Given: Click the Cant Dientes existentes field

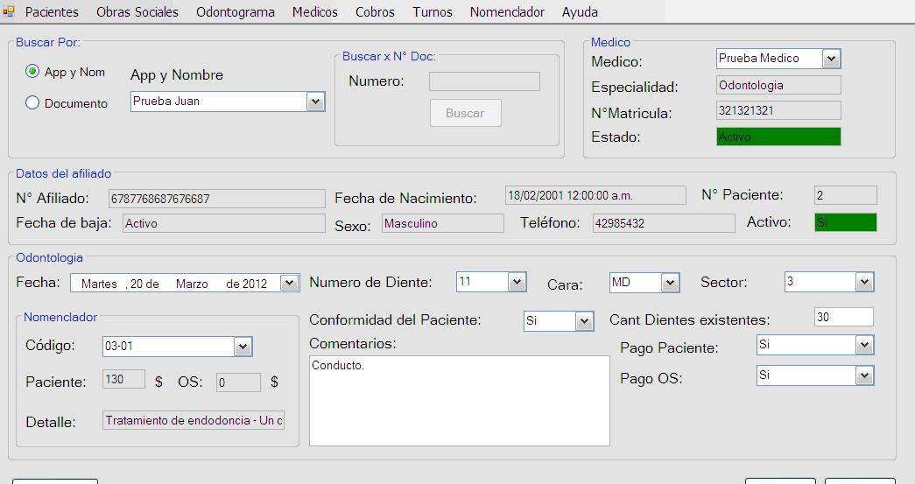Looking at the screenshot, I should [843, 317].
